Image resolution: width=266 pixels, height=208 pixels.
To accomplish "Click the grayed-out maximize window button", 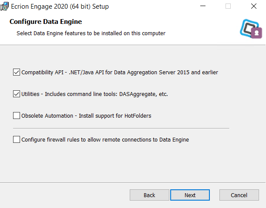I will coord(228,6).
